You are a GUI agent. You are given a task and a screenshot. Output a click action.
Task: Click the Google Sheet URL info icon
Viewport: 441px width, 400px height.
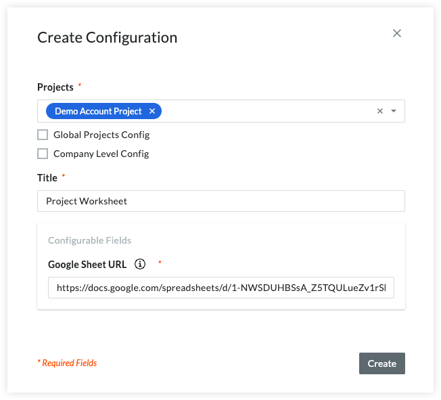pyautogui.click(x=140, y=264)
